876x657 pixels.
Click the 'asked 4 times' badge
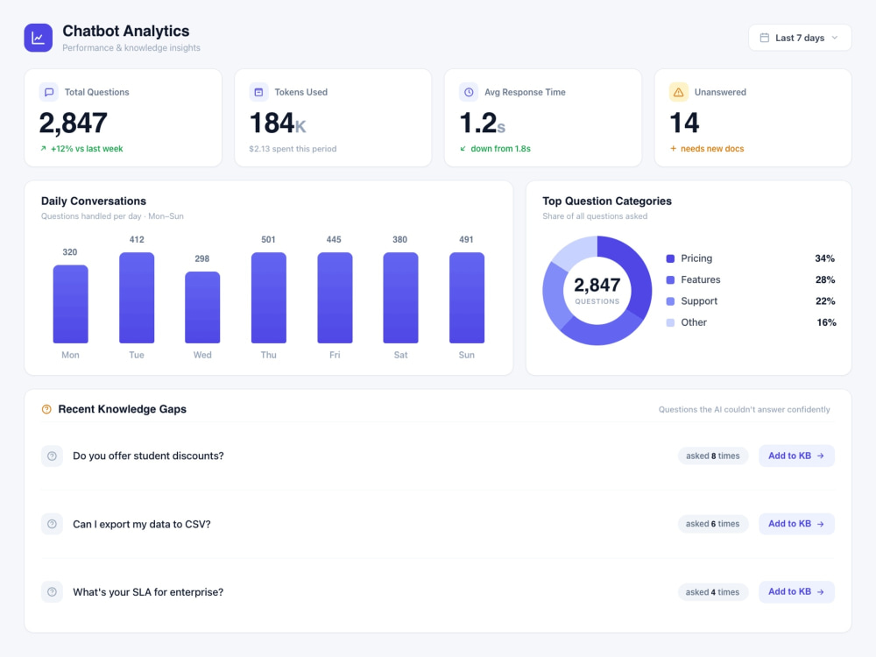coord(713,592)
